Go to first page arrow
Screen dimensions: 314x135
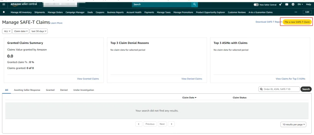click(139, 124)
